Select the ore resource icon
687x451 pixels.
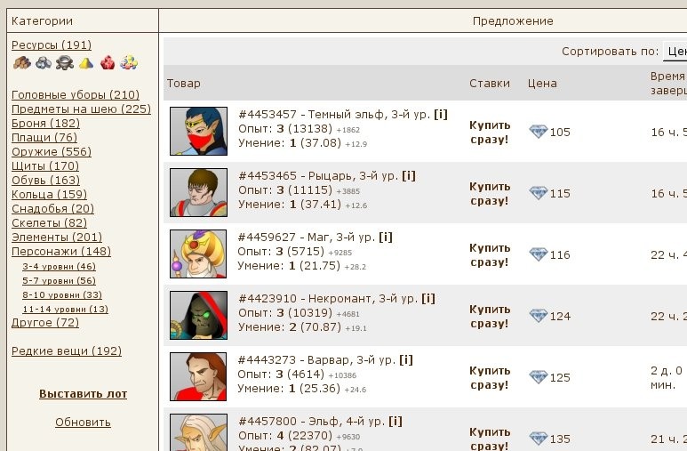click(44, 63)
